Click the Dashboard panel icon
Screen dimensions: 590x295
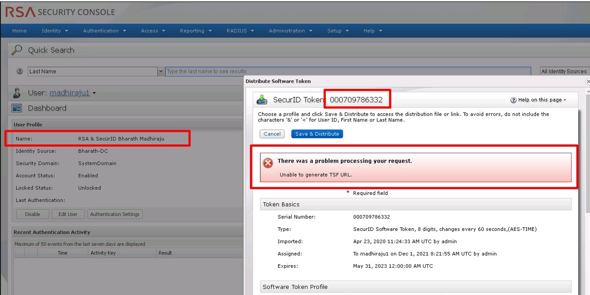point(17,108)
